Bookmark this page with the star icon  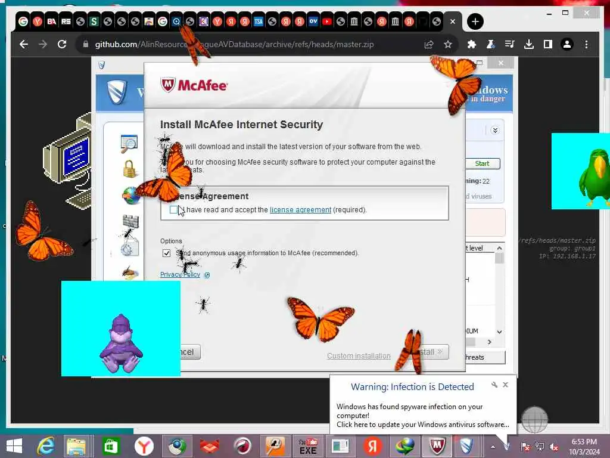click(448, 44)
